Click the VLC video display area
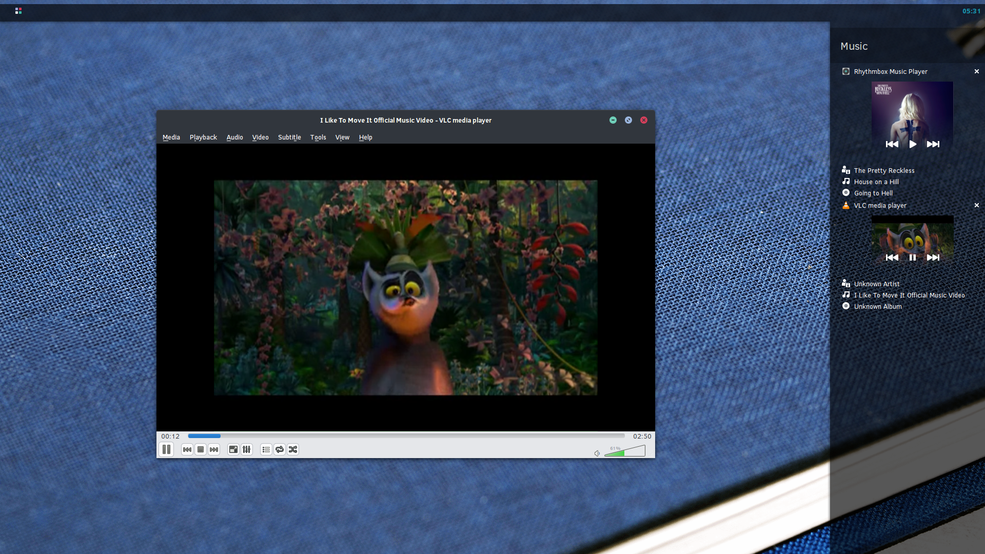The height and width of the screenshot is (554, 985). point(406,288)
